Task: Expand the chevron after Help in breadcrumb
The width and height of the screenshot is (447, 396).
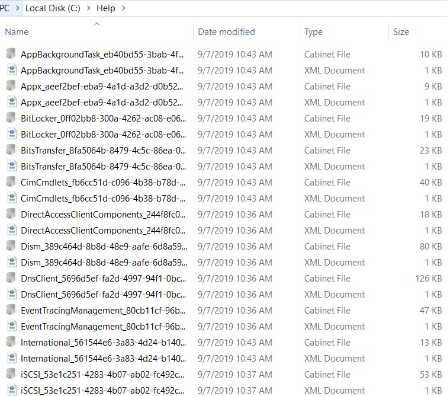Action: [123, 8]
